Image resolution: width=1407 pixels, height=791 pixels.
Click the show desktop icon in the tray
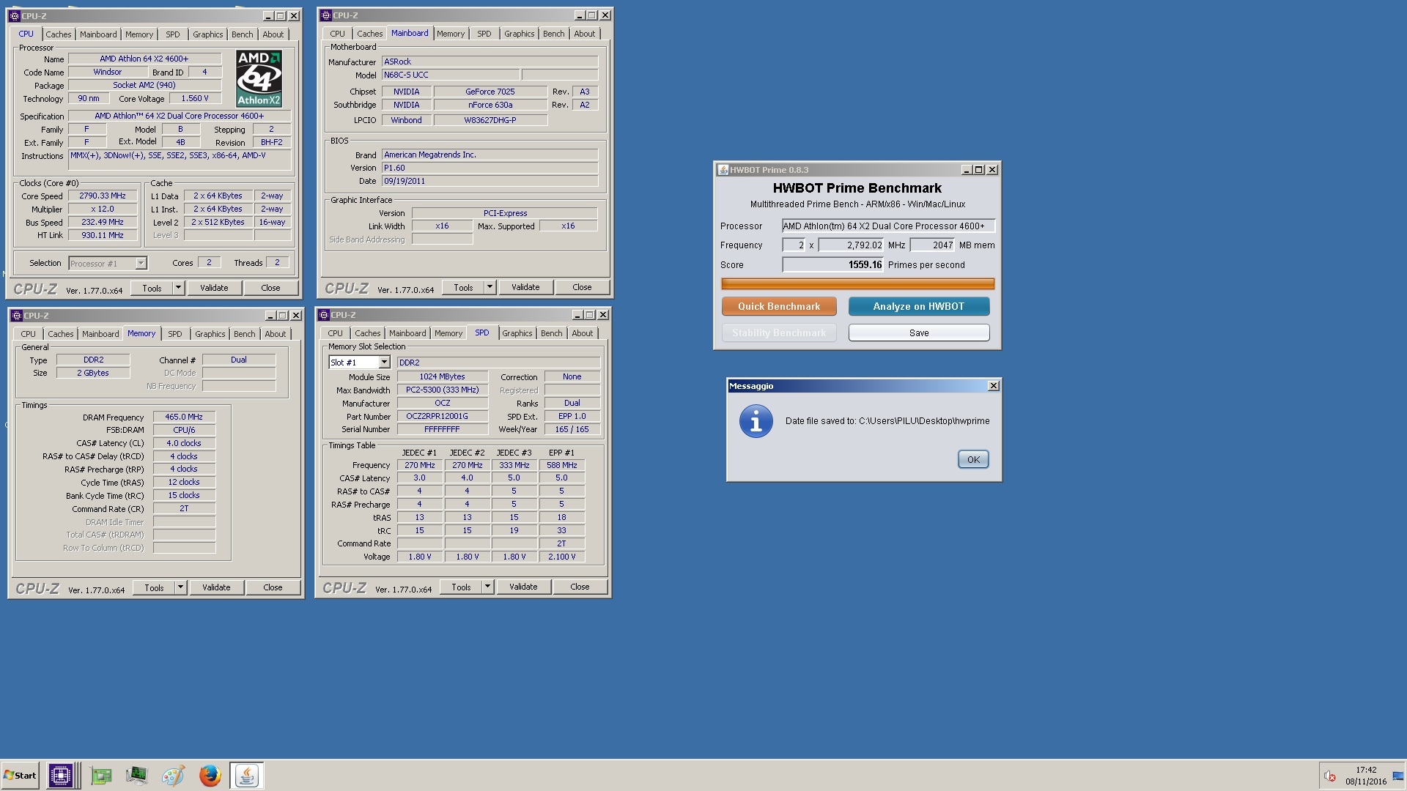click(1397, 776)
